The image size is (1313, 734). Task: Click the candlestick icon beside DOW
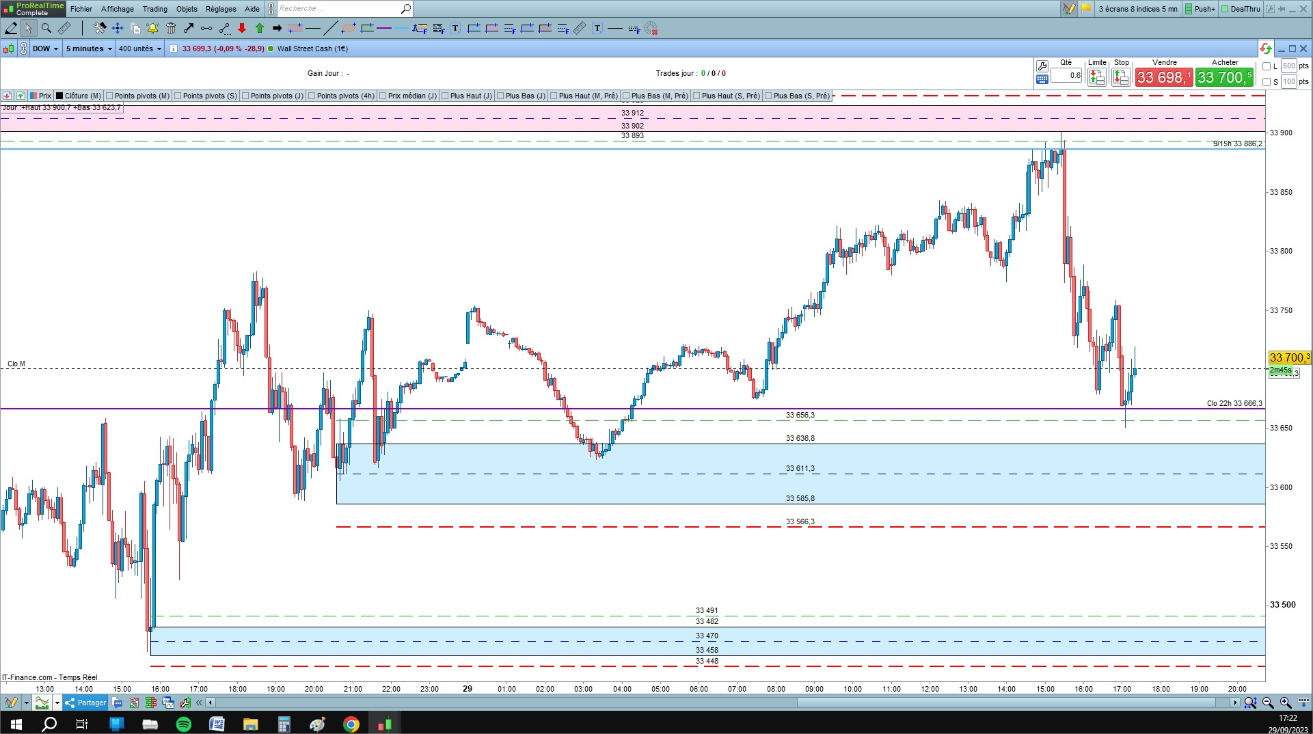click(x=8, y=49)
